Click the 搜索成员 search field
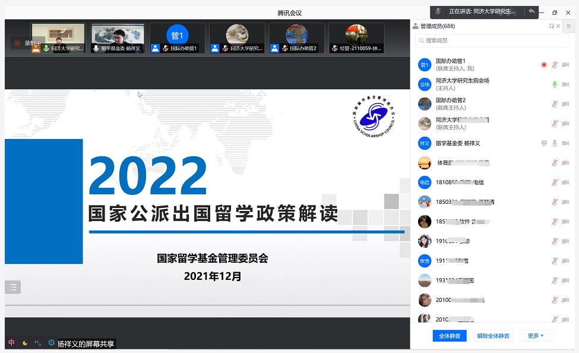Viewport: 579px width, 353px height. 493,40
